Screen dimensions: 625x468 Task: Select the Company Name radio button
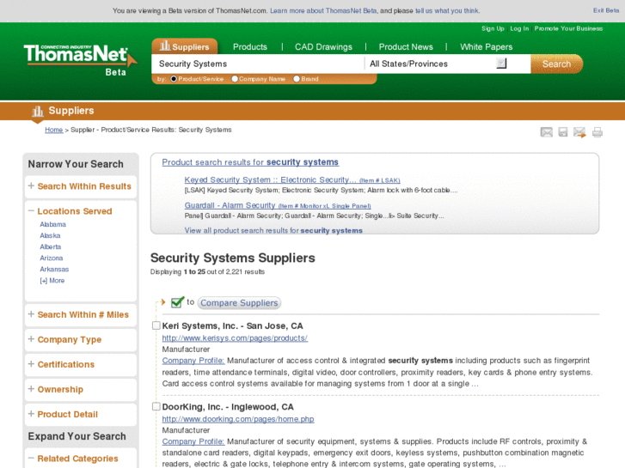point(235,79)
